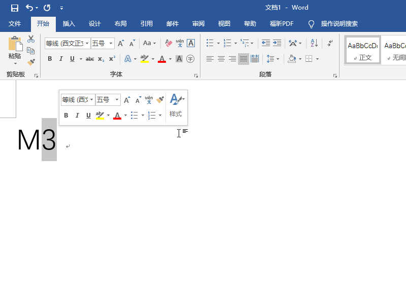Image resolution: width=406 pixels, height=304 pixels.
Task: Switch to the 视图 tab
Action: click(224, 24)
